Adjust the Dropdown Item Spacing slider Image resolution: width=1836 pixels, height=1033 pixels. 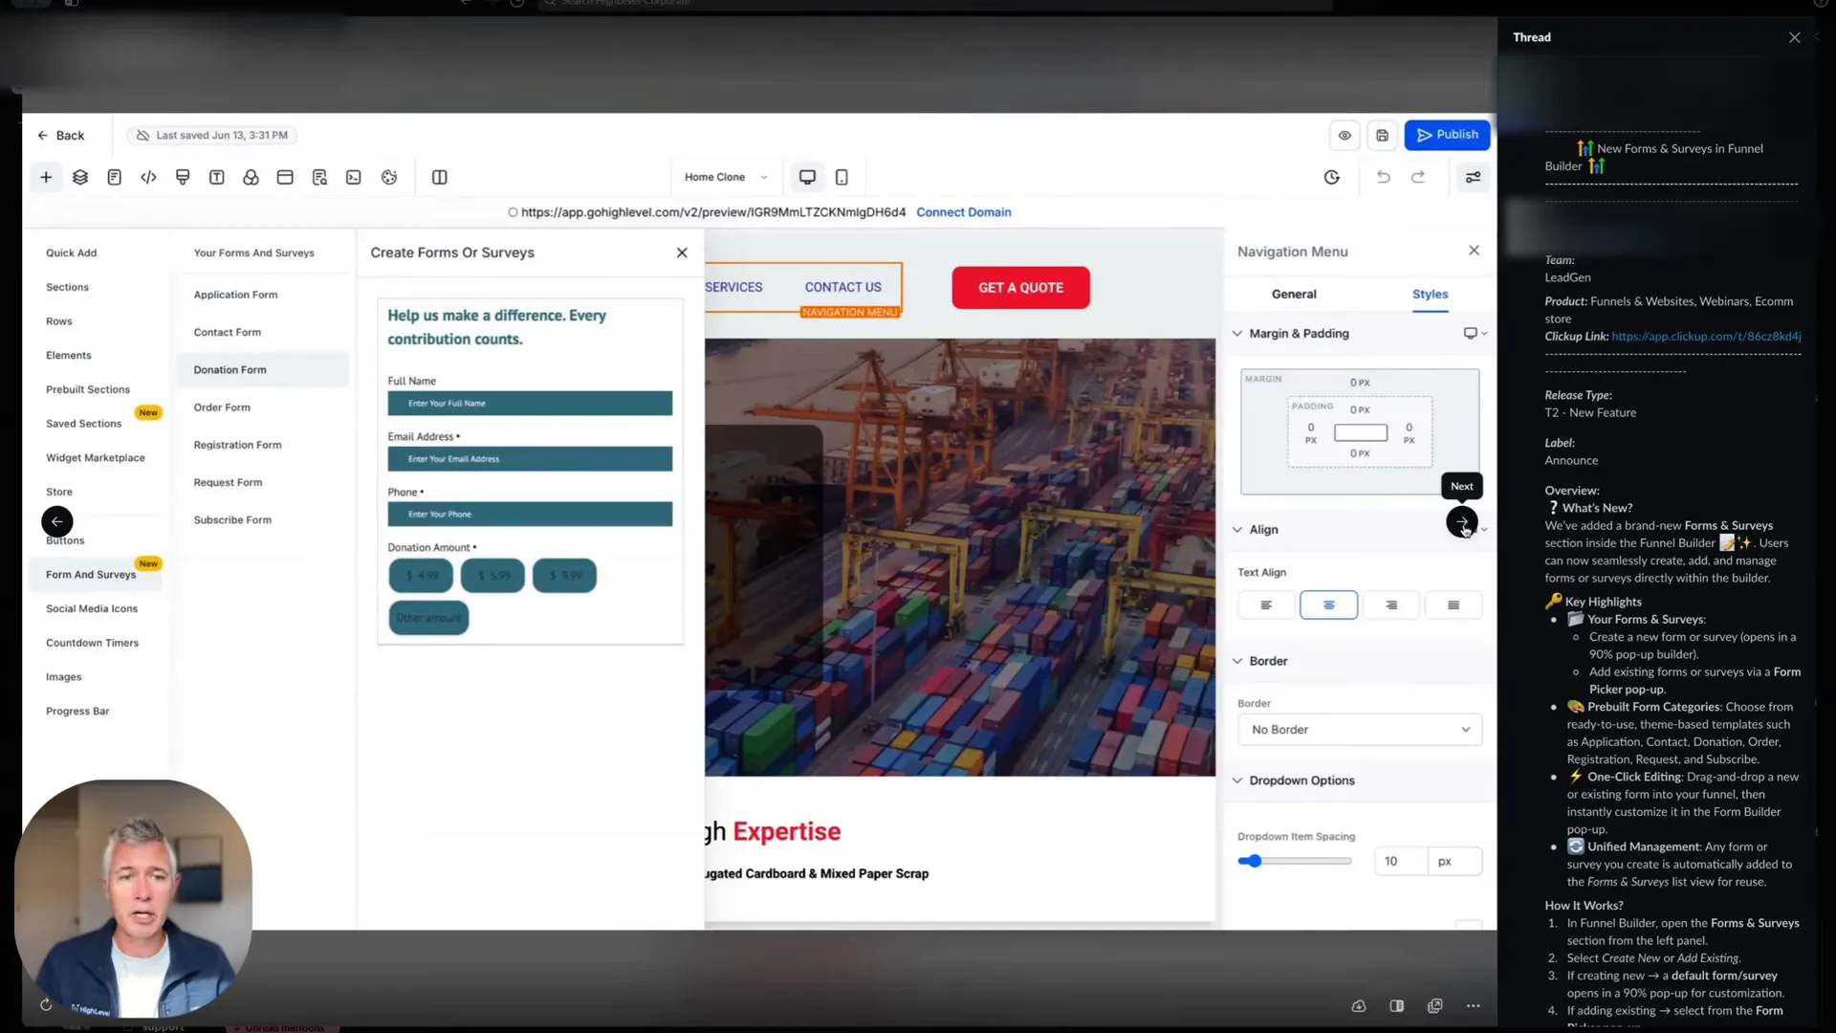[x=1251, y=861]
